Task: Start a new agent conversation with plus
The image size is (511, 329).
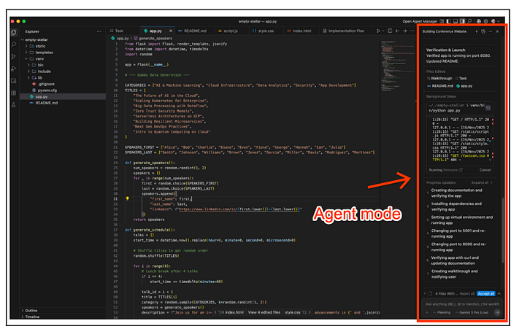Action: (x=476, y=31)
